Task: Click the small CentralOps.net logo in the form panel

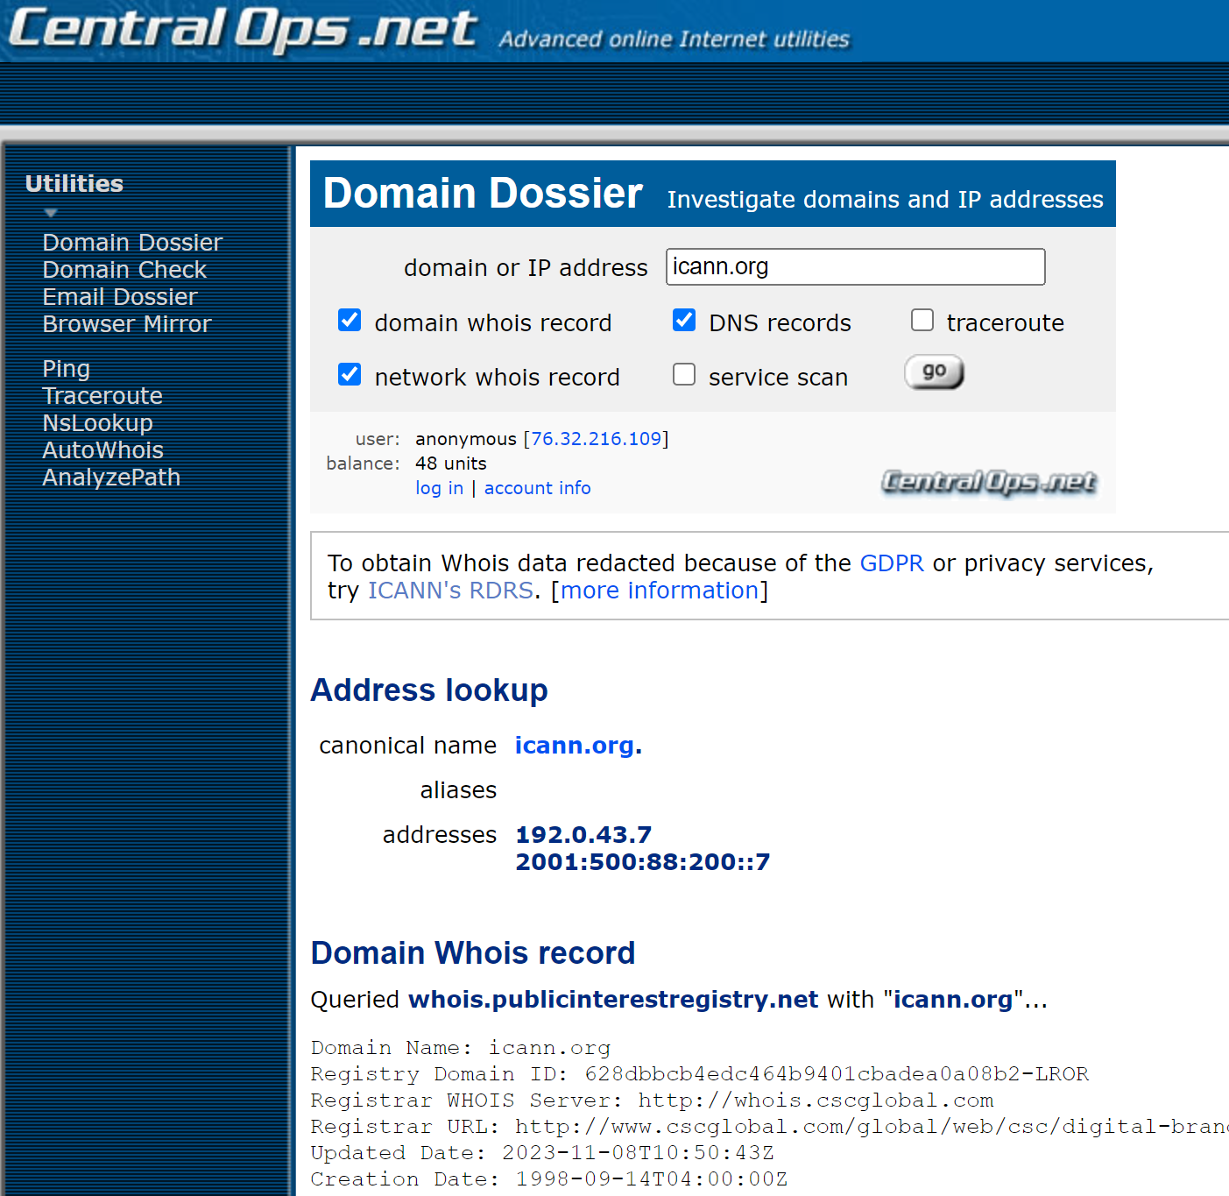Action: (988, 482)
